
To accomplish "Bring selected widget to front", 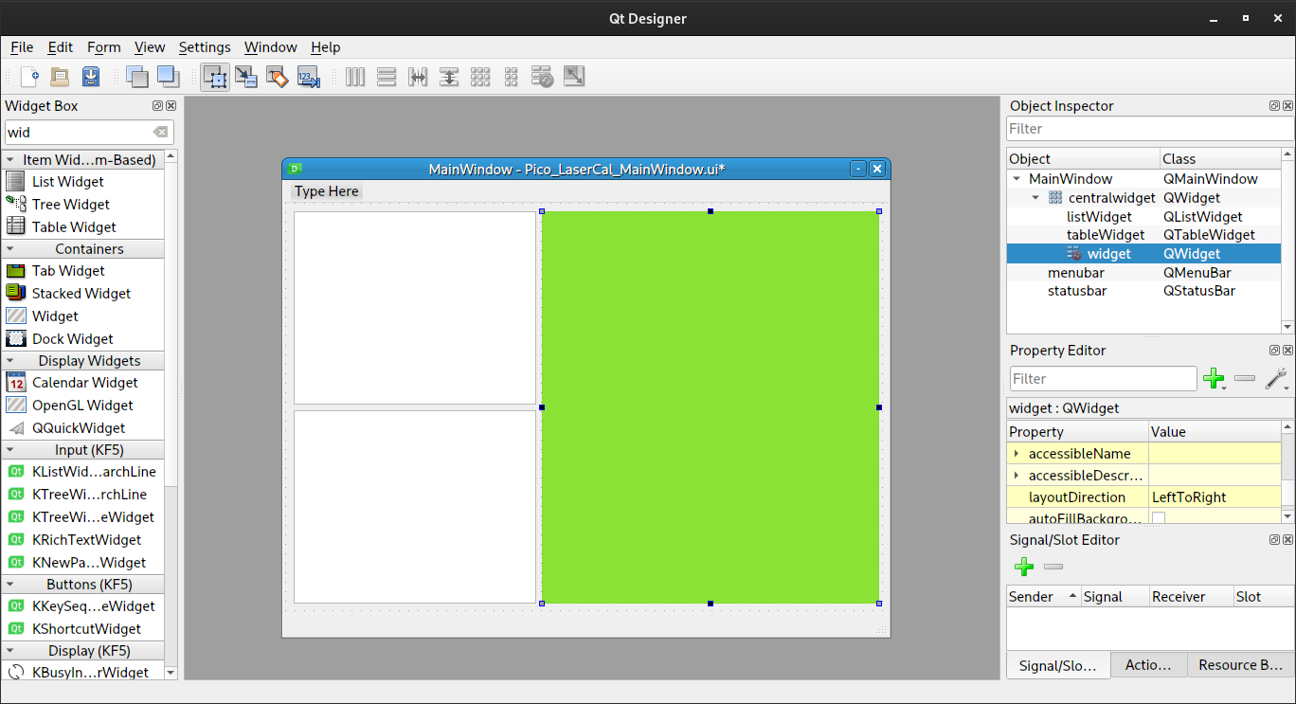I will tap(168, 77).
